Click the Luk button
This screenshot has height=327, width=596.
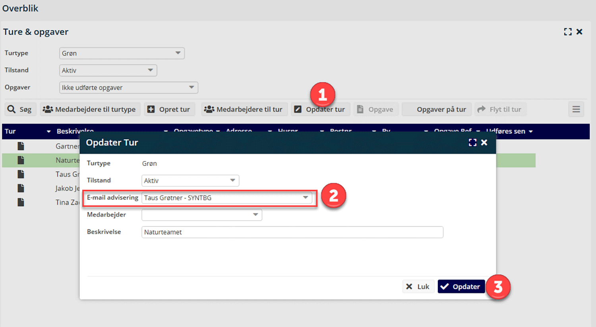418,287
